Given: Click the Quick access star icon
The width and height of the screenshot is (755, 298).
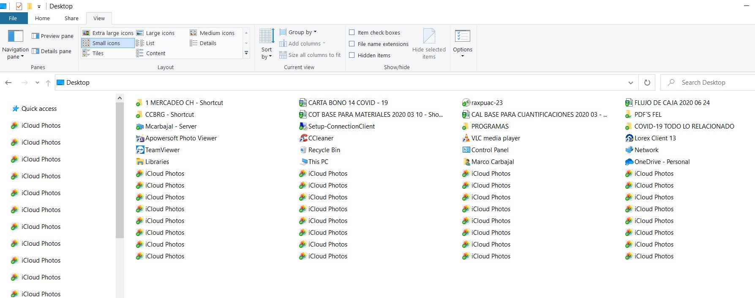Looking at the screenshot, I should tap(16, 108).
